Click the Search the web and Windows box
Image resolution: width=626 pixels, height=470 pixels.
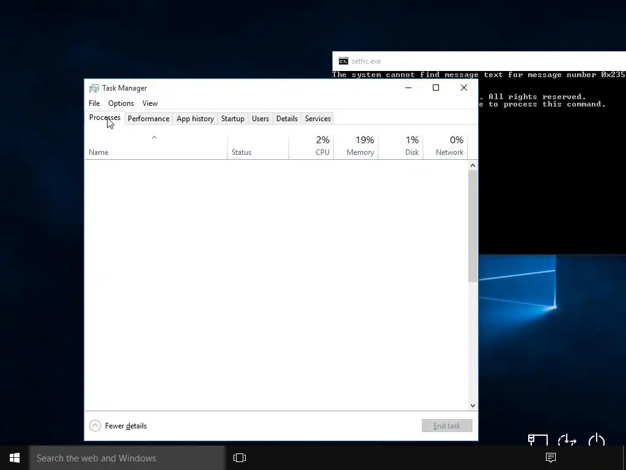point(127,458)
